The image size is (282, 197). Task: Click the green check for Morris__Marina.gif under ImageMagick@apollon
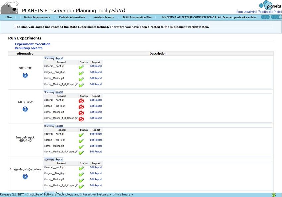point(81,180)
